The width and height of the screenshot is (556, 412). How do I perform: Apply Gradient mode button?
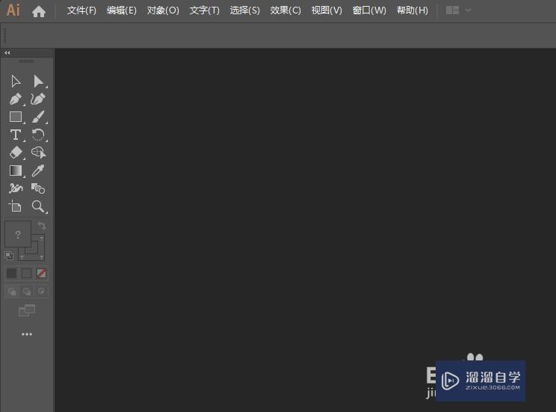click(x=27, y=273)
